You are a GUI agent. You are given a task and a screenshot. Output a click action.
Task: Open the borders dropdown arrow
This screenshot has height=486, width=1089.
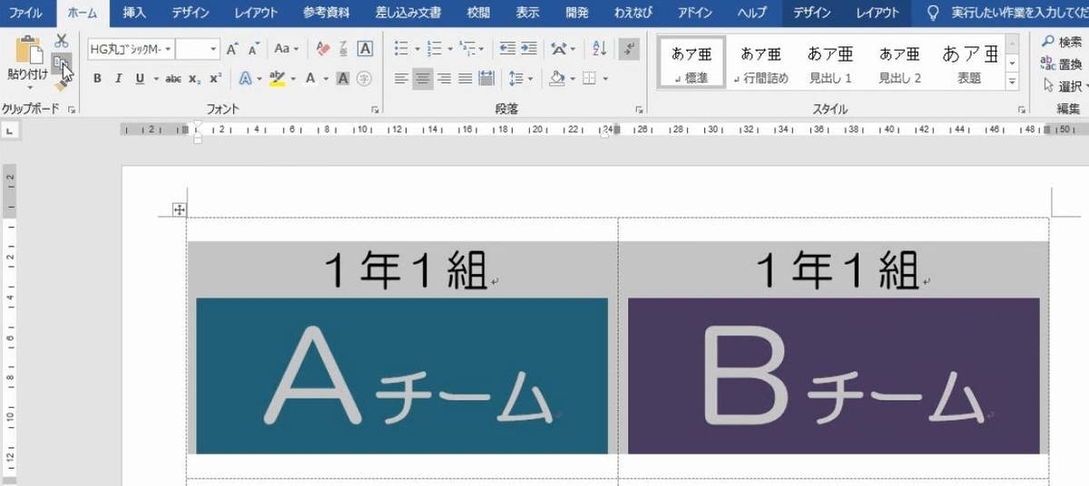pyautogui.click(x=604, y=79)
